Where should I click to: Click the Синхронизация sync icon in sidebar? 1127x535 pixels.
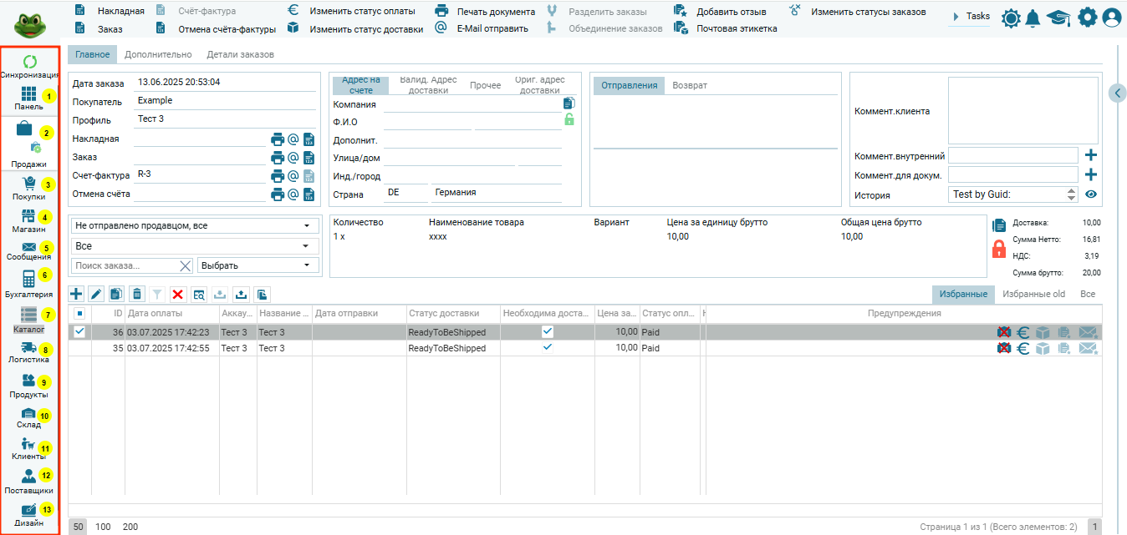pos(29,63)
